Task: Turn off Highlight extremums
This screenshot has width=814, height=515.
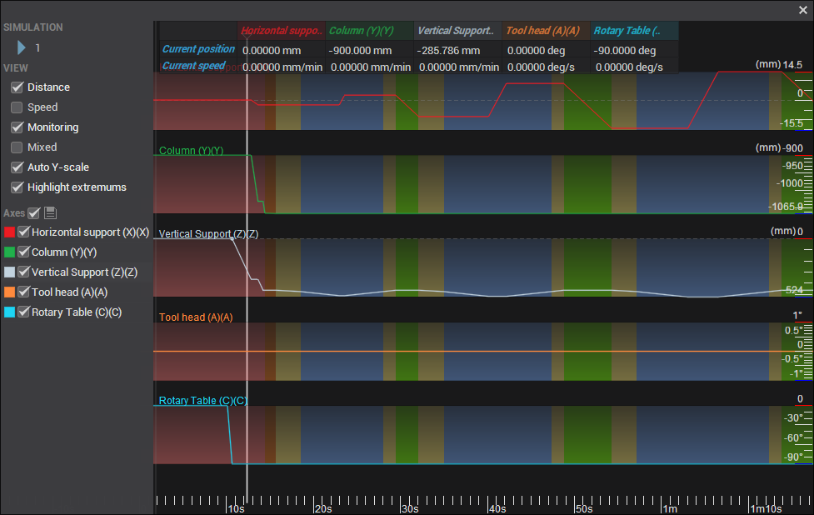Action: pos(17,187)
